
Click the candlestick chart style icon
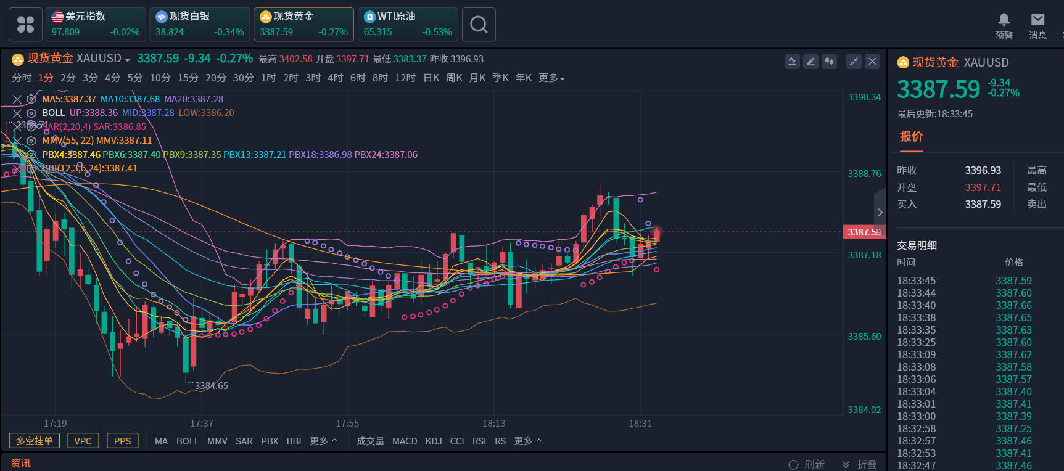coord(830,61)
